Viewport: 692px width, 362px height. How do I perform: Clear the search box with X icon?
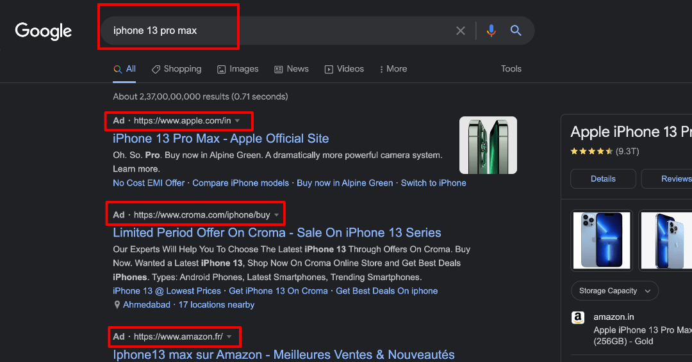tap(460, 31)
